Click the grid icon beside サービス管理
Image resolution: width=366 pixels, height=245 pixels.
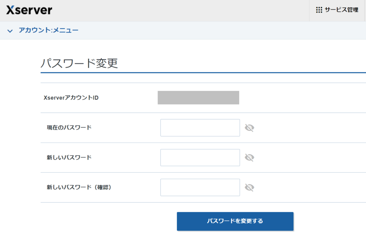[x=319, y=10]
